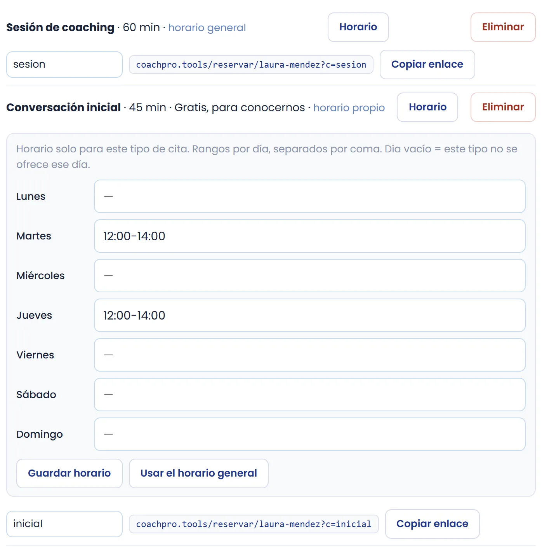
Task: Edit the inicial slug field
Action: point(64,524)
